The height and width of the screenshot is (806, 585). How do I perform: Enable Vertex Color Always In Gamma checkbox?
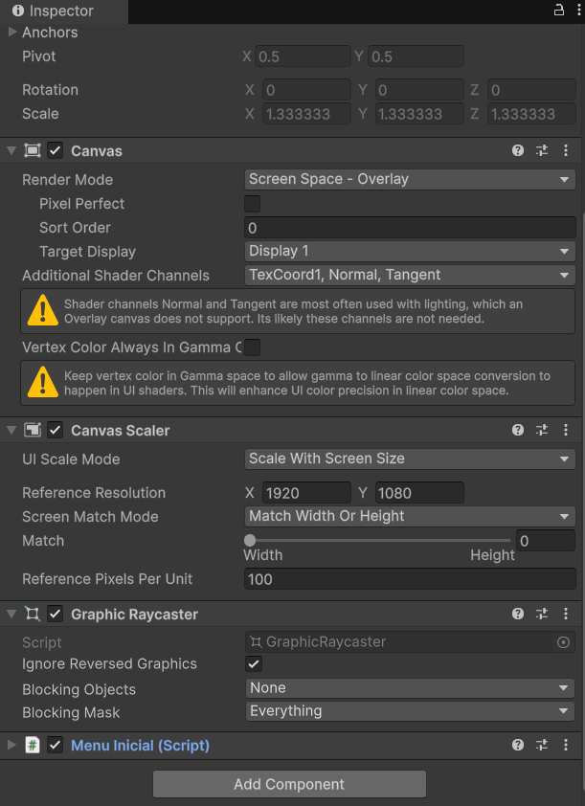(253, 347)
